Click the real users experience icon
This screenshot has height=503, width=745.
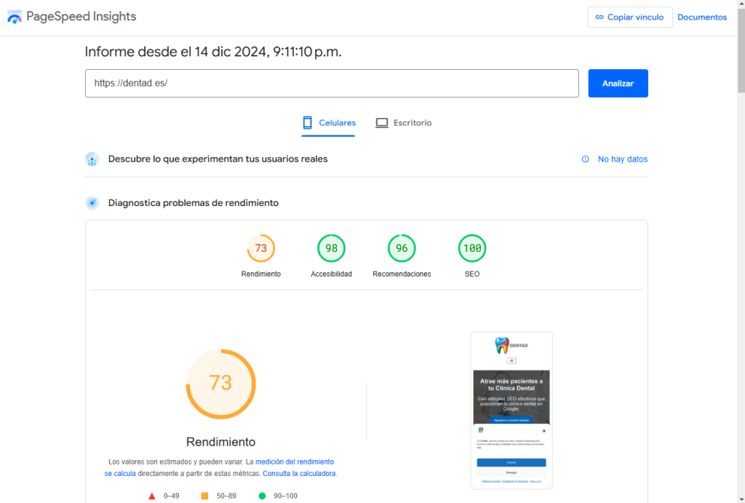pyautogui.click(x=92, y=159)
